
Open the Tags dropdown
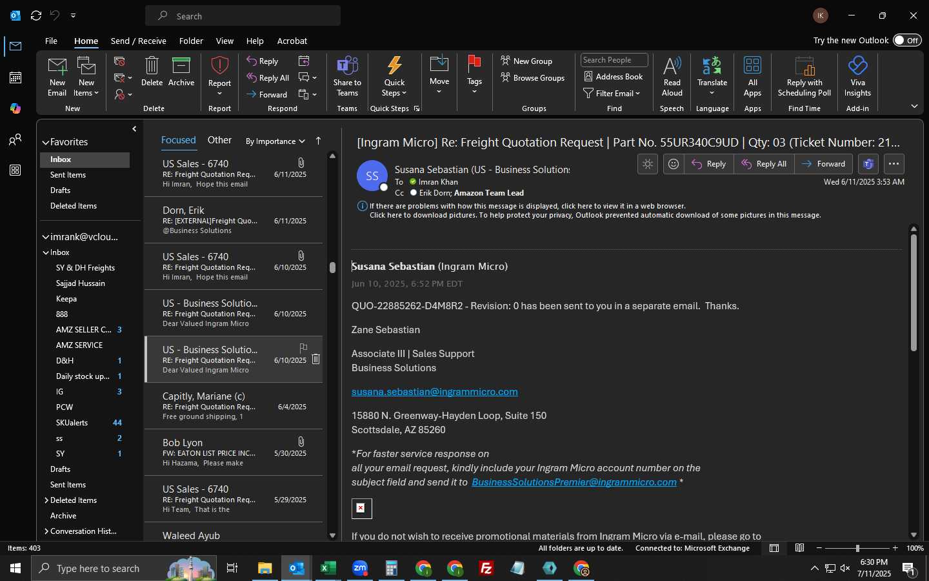474,76
